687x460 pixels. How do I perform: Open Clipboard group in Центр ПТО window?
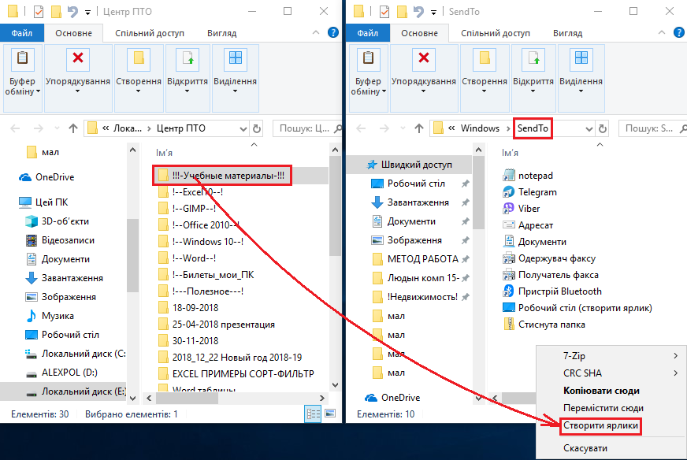(x=23, y=78)
